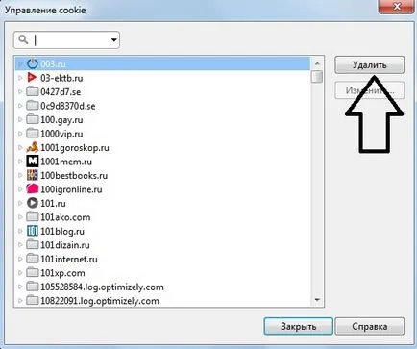This screenshot has width=417, height=349.
Task: Click the folder icon next to 0427d7.se
Action: 32,91
